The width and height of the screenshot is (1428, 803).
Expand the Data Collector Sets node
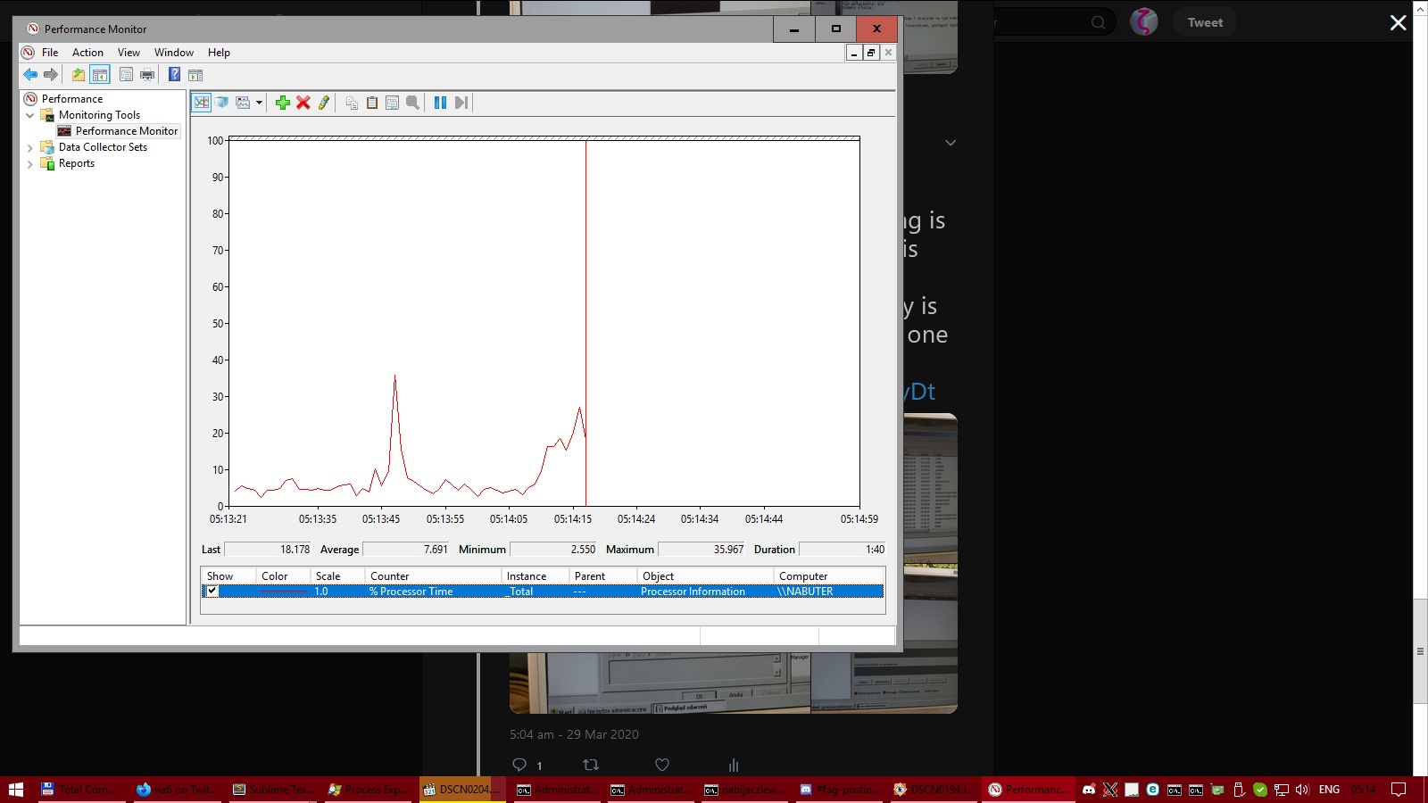click(x=30, y=148)
